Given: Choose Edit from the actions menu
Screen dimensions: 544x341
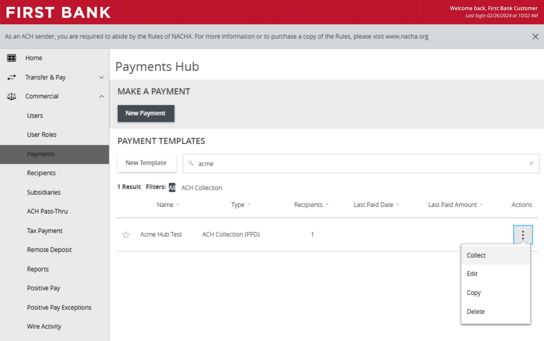Looking at the screenshot, I should (496, 274).
